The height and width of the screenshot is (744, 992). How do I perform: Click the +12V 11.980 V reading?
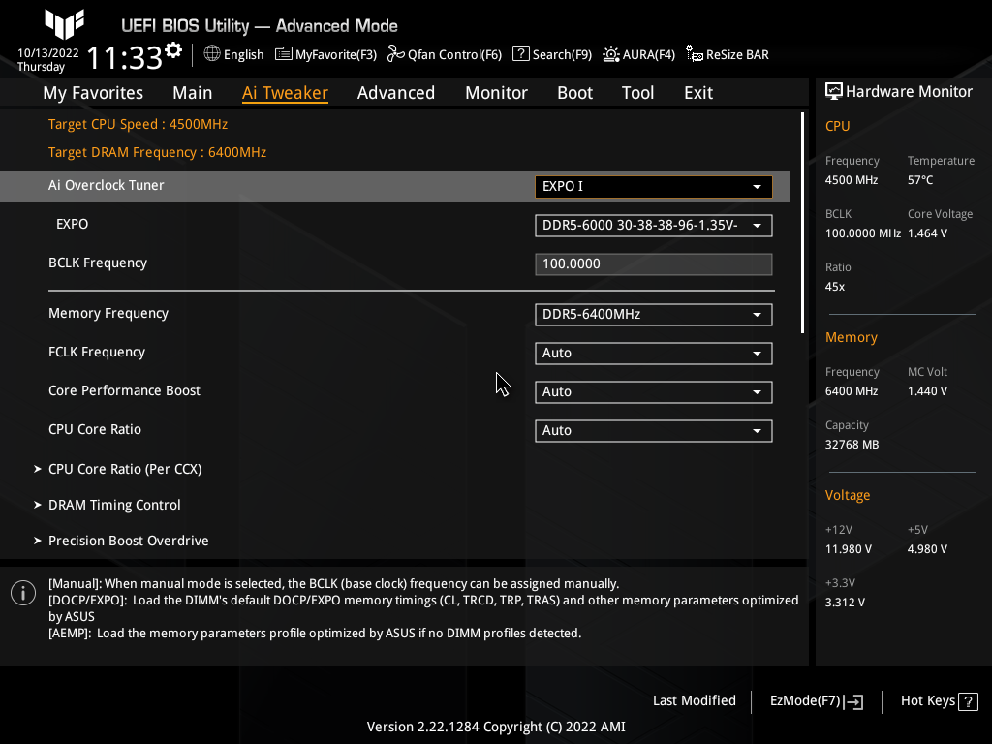click(x=849, y=549)
